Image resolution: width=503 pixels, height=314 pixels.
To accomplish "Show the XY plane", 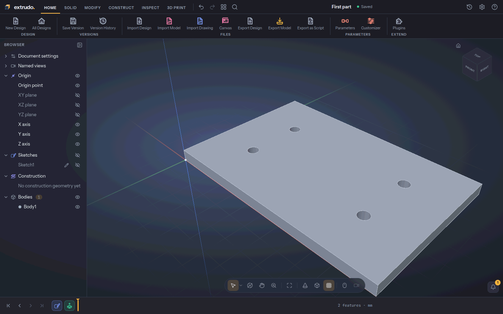I will tap(78, 95).
